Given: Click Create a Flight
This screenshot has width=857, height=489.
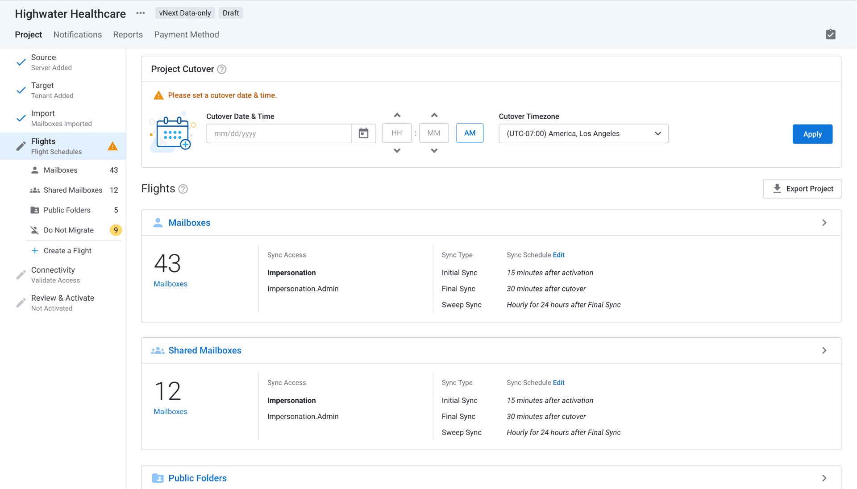Looking at the screenshot, I should pos(67,251).
